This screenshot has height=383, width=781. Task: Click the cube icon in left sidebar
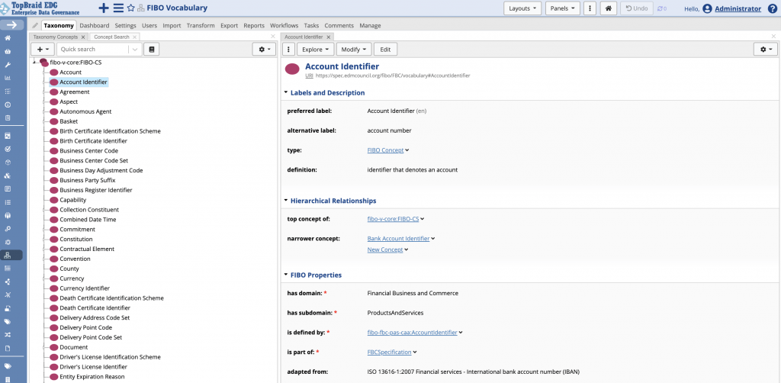coord(8,163)
